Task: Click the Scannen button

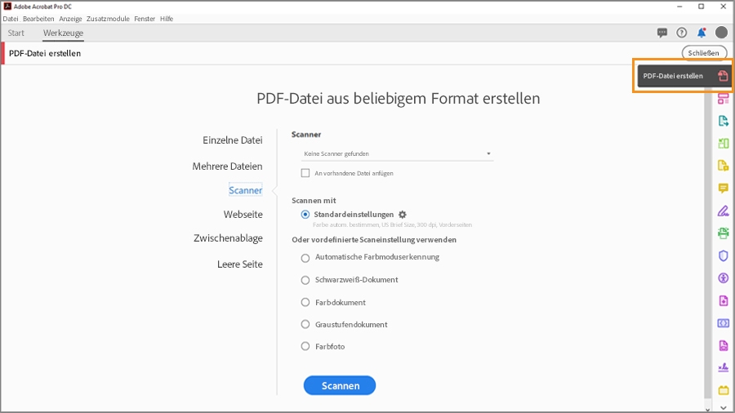Action: point(340,386)
